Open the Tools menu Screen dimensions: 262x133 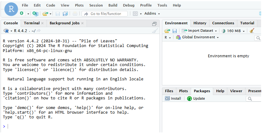[162, 5]
